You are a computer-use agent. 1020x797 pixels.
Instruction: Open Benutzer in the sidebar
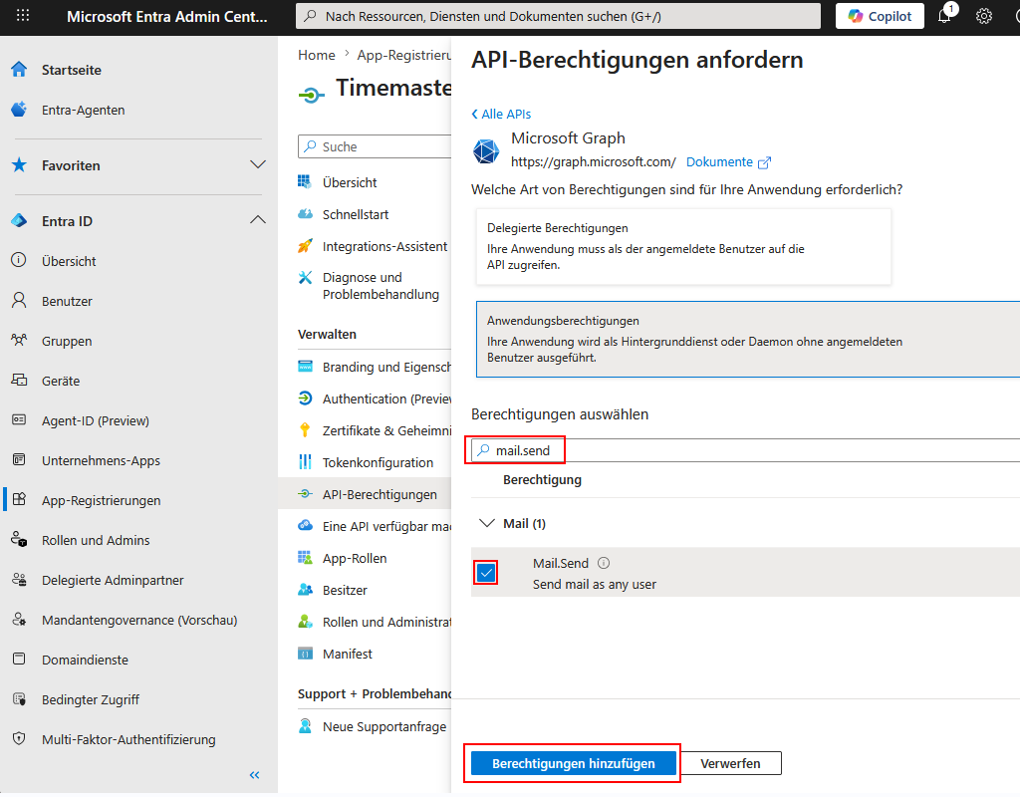point(67,301)
